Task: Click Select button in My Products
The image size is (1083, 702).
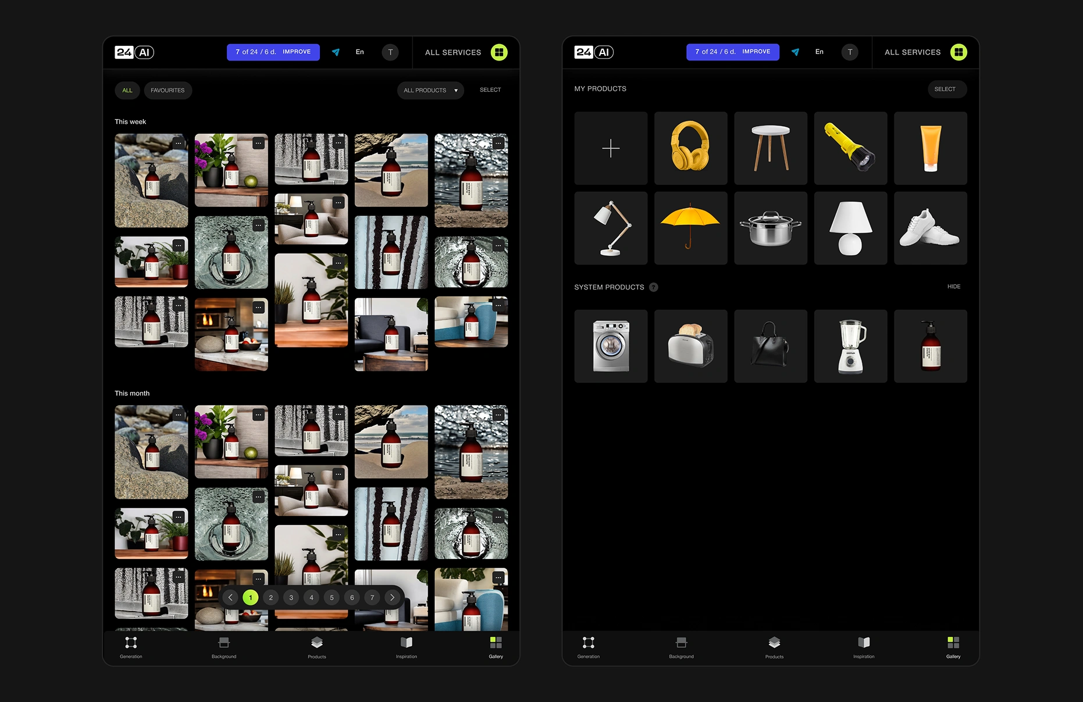Action: tap(945, 89)
